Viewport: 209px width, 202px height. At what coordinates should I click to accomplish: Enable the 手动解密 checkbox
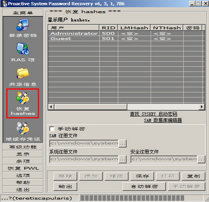52,129
